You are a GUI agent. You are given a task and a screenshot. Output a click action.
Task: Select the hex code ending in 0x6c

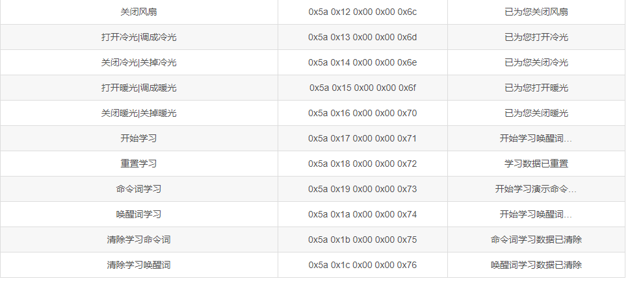pos(362,12)
